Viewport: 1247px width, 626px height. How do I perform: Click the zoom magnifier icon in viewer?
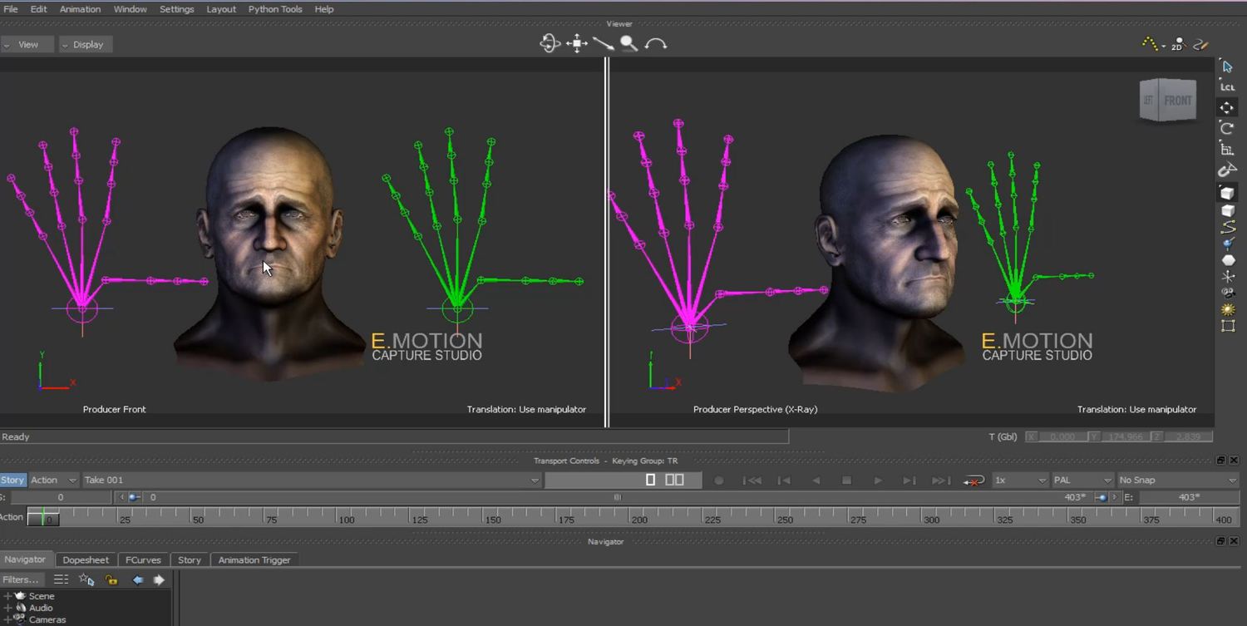[629, 44]
